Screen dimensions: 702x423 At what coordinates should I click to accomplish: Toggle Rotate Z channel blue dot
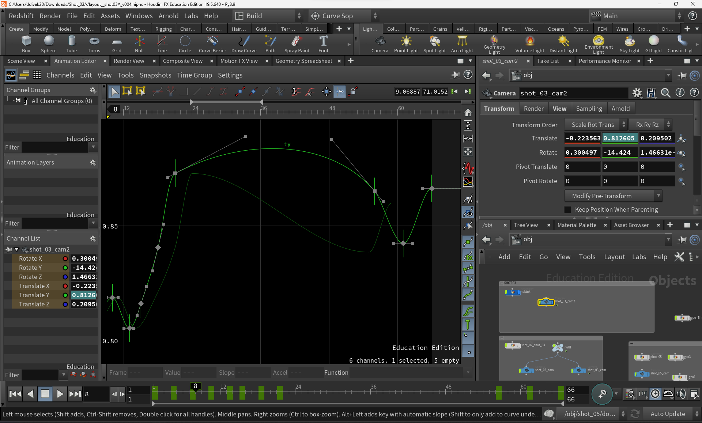[x=65, y=277]
